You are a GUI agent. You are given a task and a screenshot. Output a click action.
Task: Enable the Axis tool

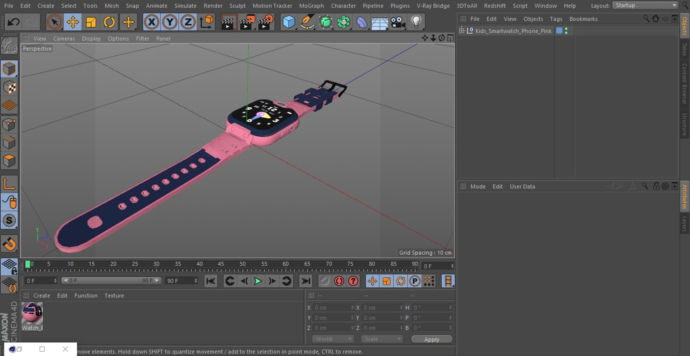[x=9, y=184]
